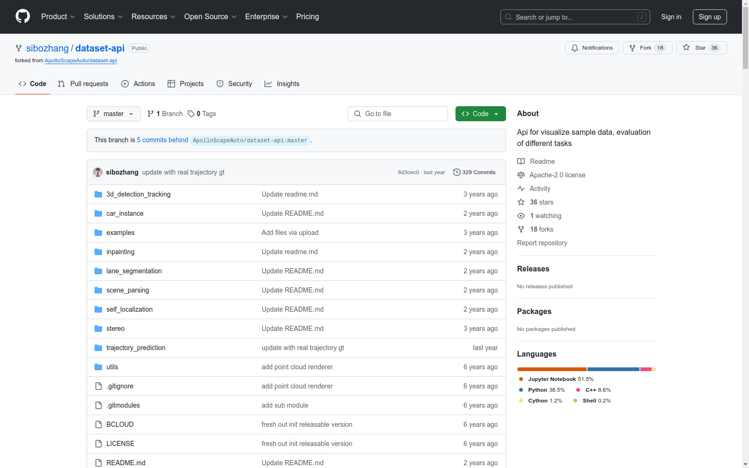Click the BCLOUD file icon

98,424
